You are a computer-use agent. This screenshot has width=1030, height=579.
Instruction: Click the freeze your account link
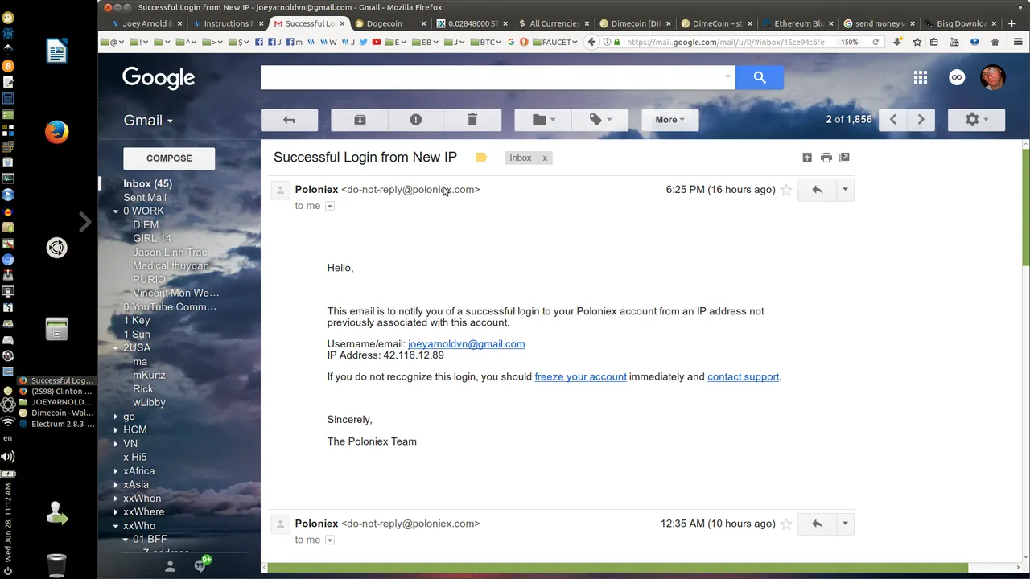coord(580,376)
